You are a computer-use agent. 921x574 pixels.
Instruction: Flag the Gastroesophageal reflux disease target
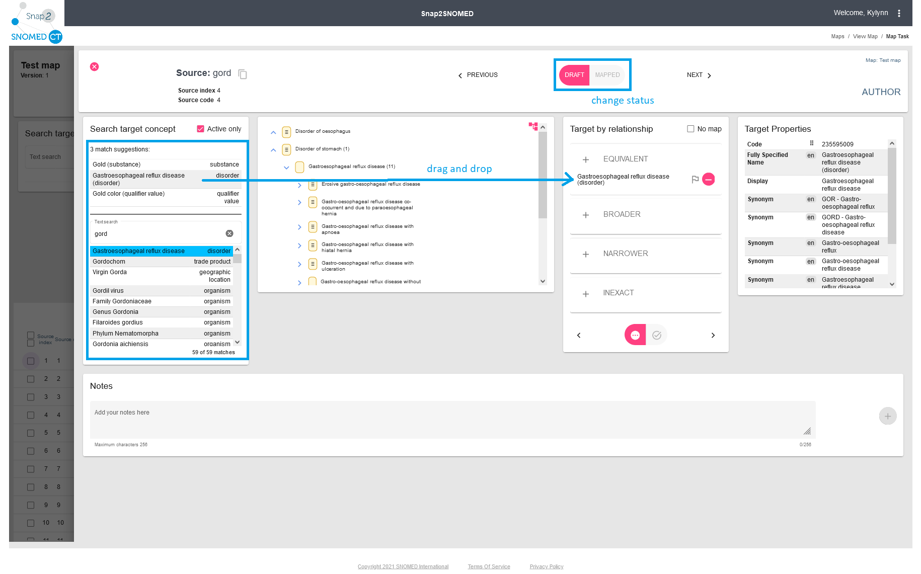(695, 180)
